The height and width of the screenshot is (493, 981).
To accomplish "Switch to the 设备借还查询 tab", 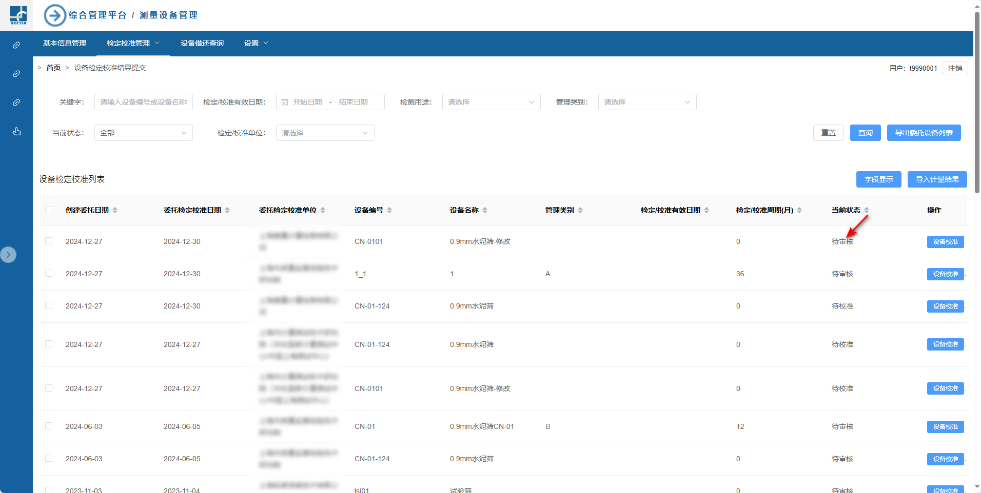I will [x=202, y=43].
